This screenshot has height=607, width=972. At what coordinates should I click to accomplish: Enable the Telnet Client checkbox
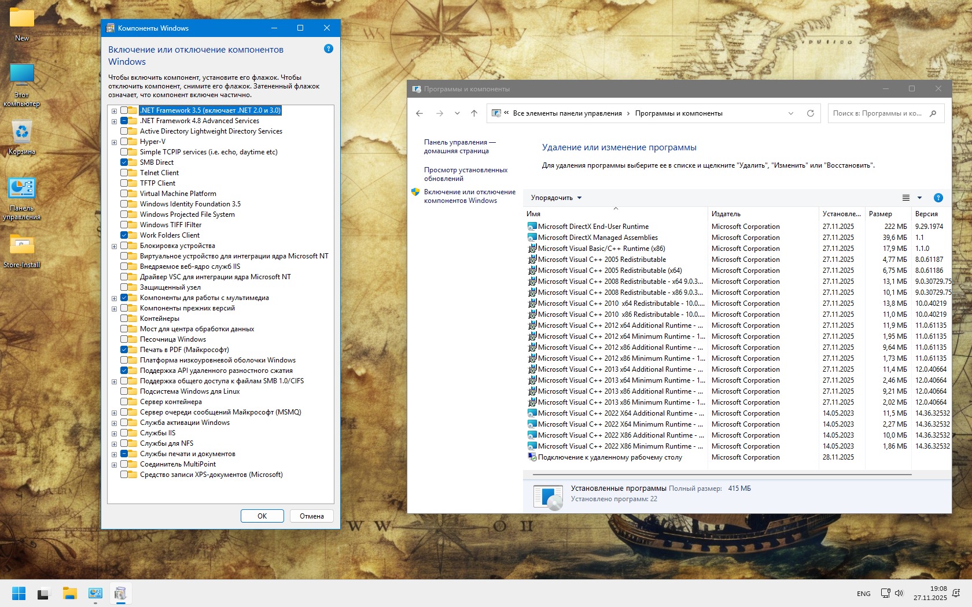pos(124,173)
